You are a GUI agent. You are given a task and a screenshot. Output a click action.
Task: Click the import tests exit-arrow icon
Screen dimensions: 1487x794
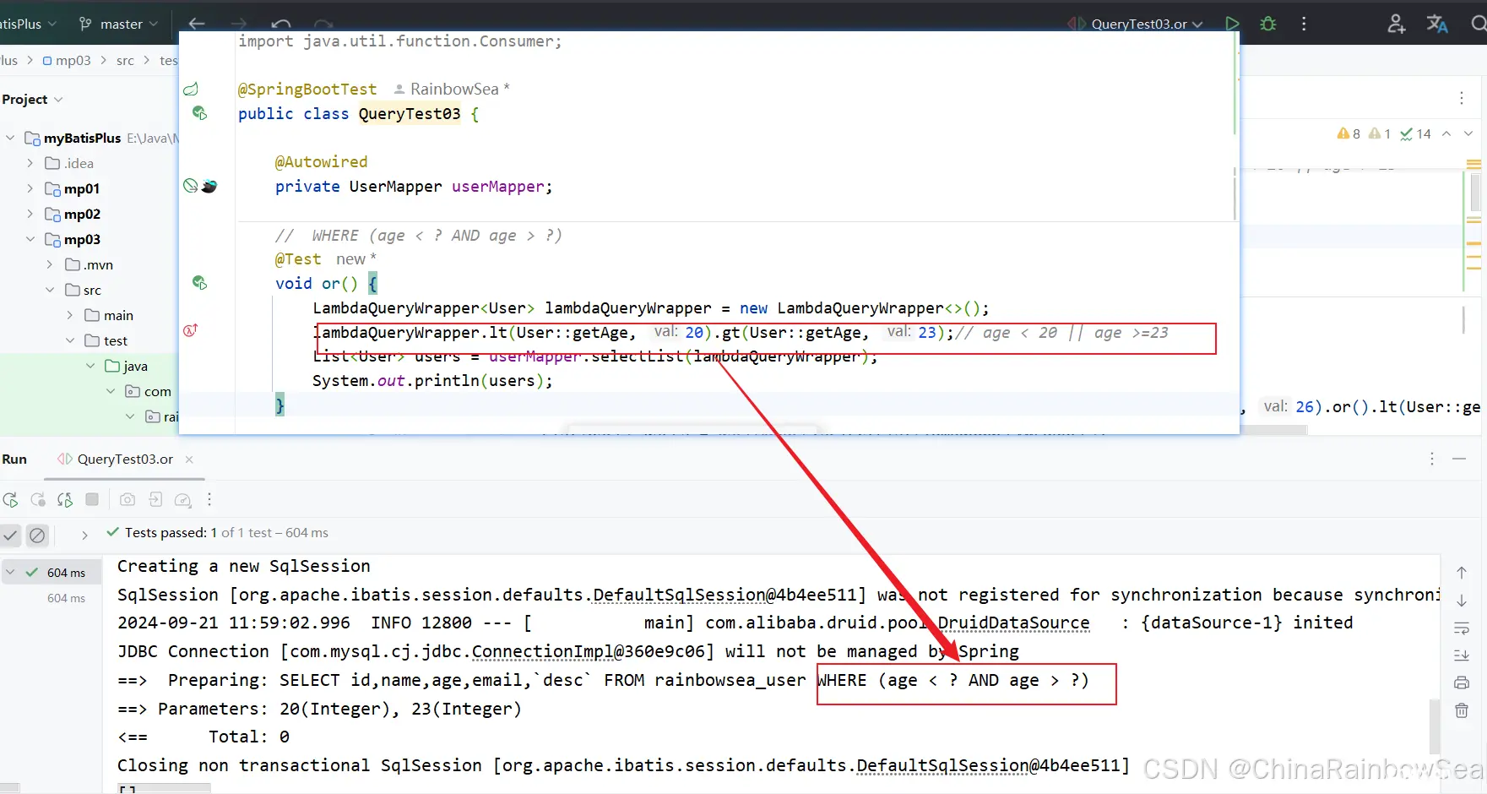[x=155, y=499]
